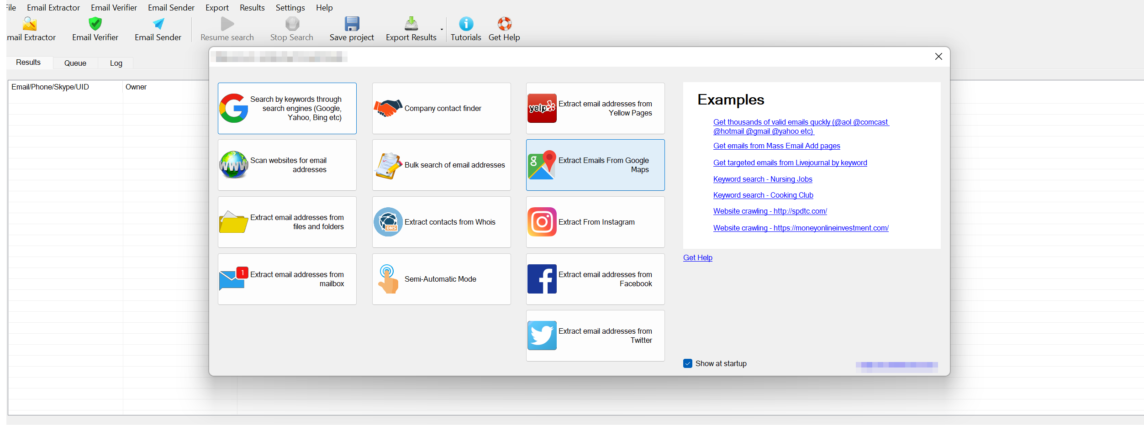This screenshot has height=425, width=1144.
Task: Open Tutorials via the info icon
Action: [466, 24]
